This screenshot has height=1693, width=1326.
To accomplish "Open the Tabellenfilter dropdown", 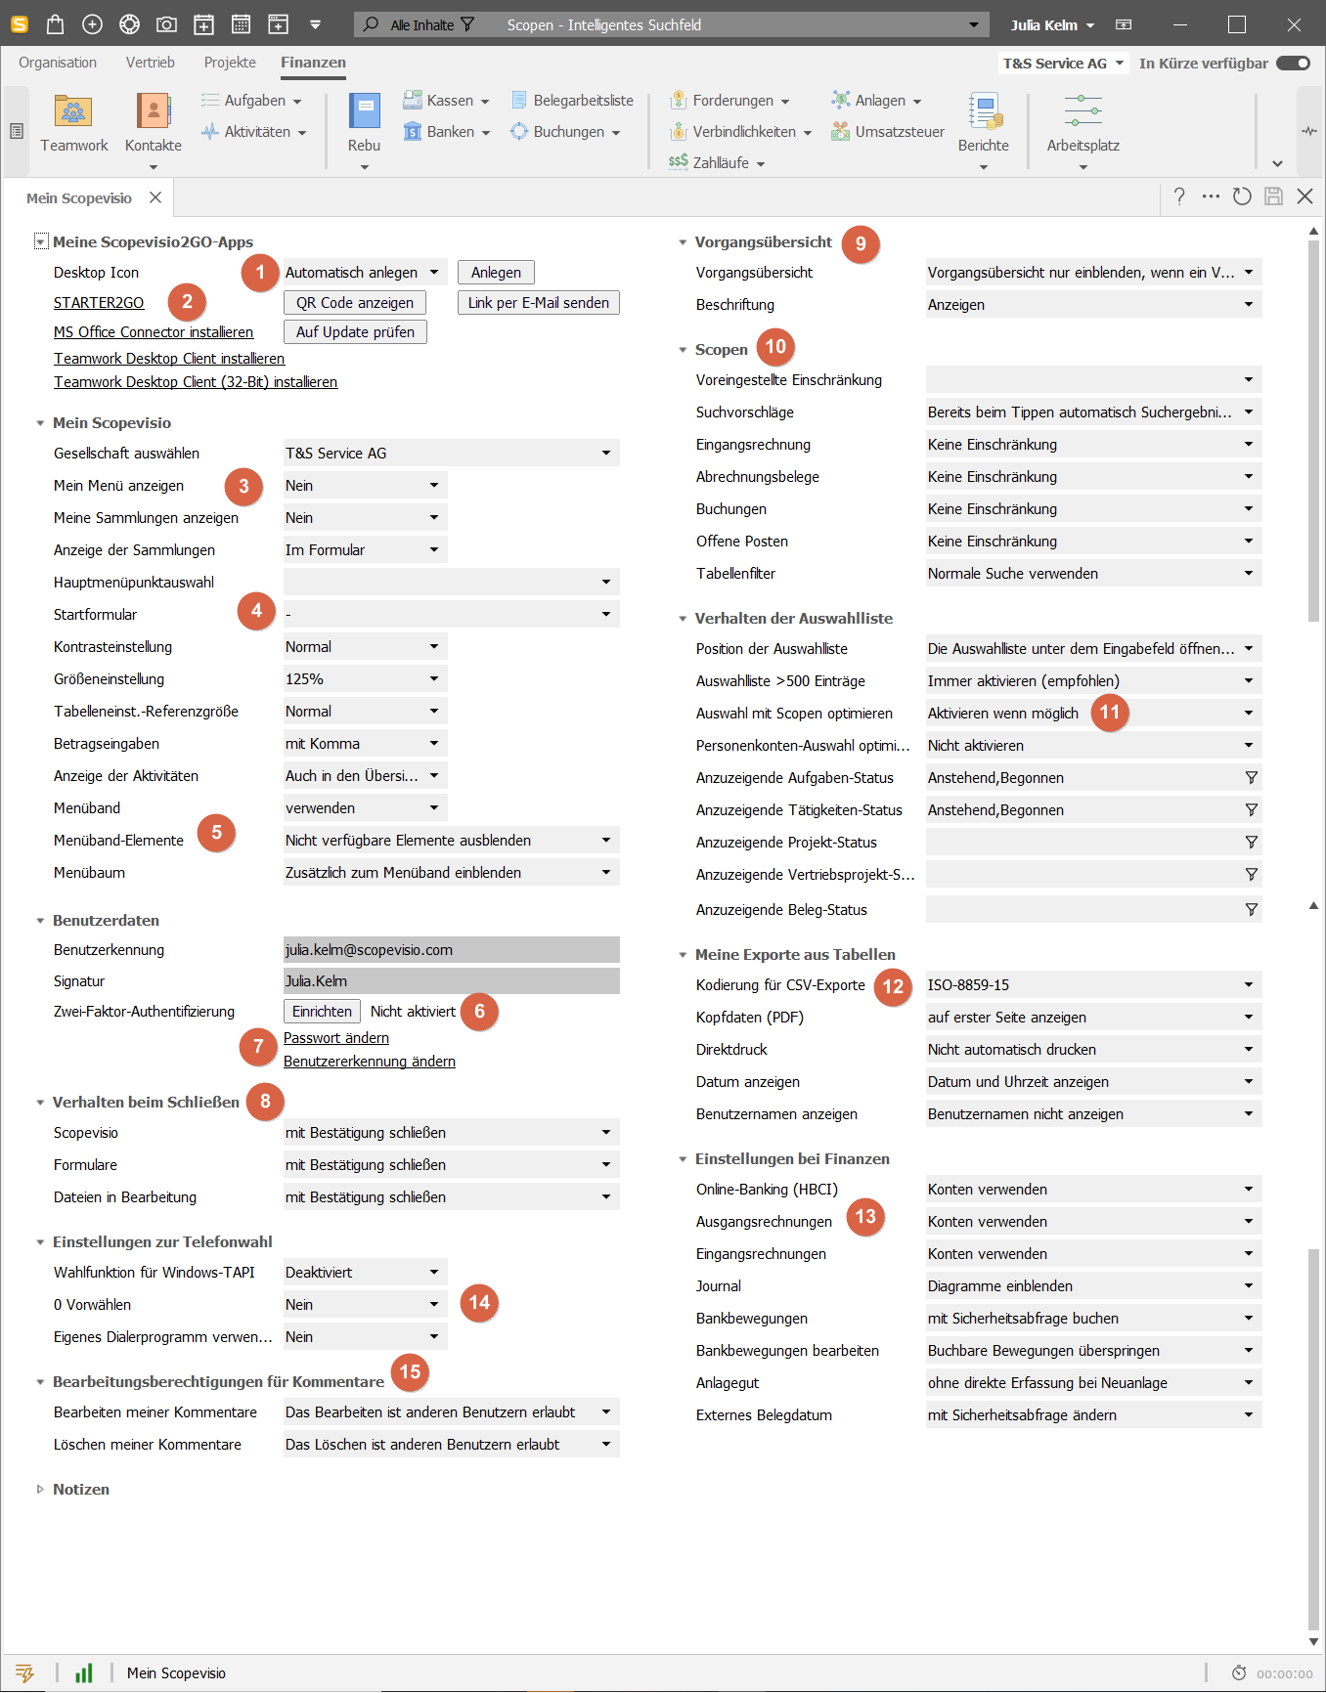I will pos(1093,574).
